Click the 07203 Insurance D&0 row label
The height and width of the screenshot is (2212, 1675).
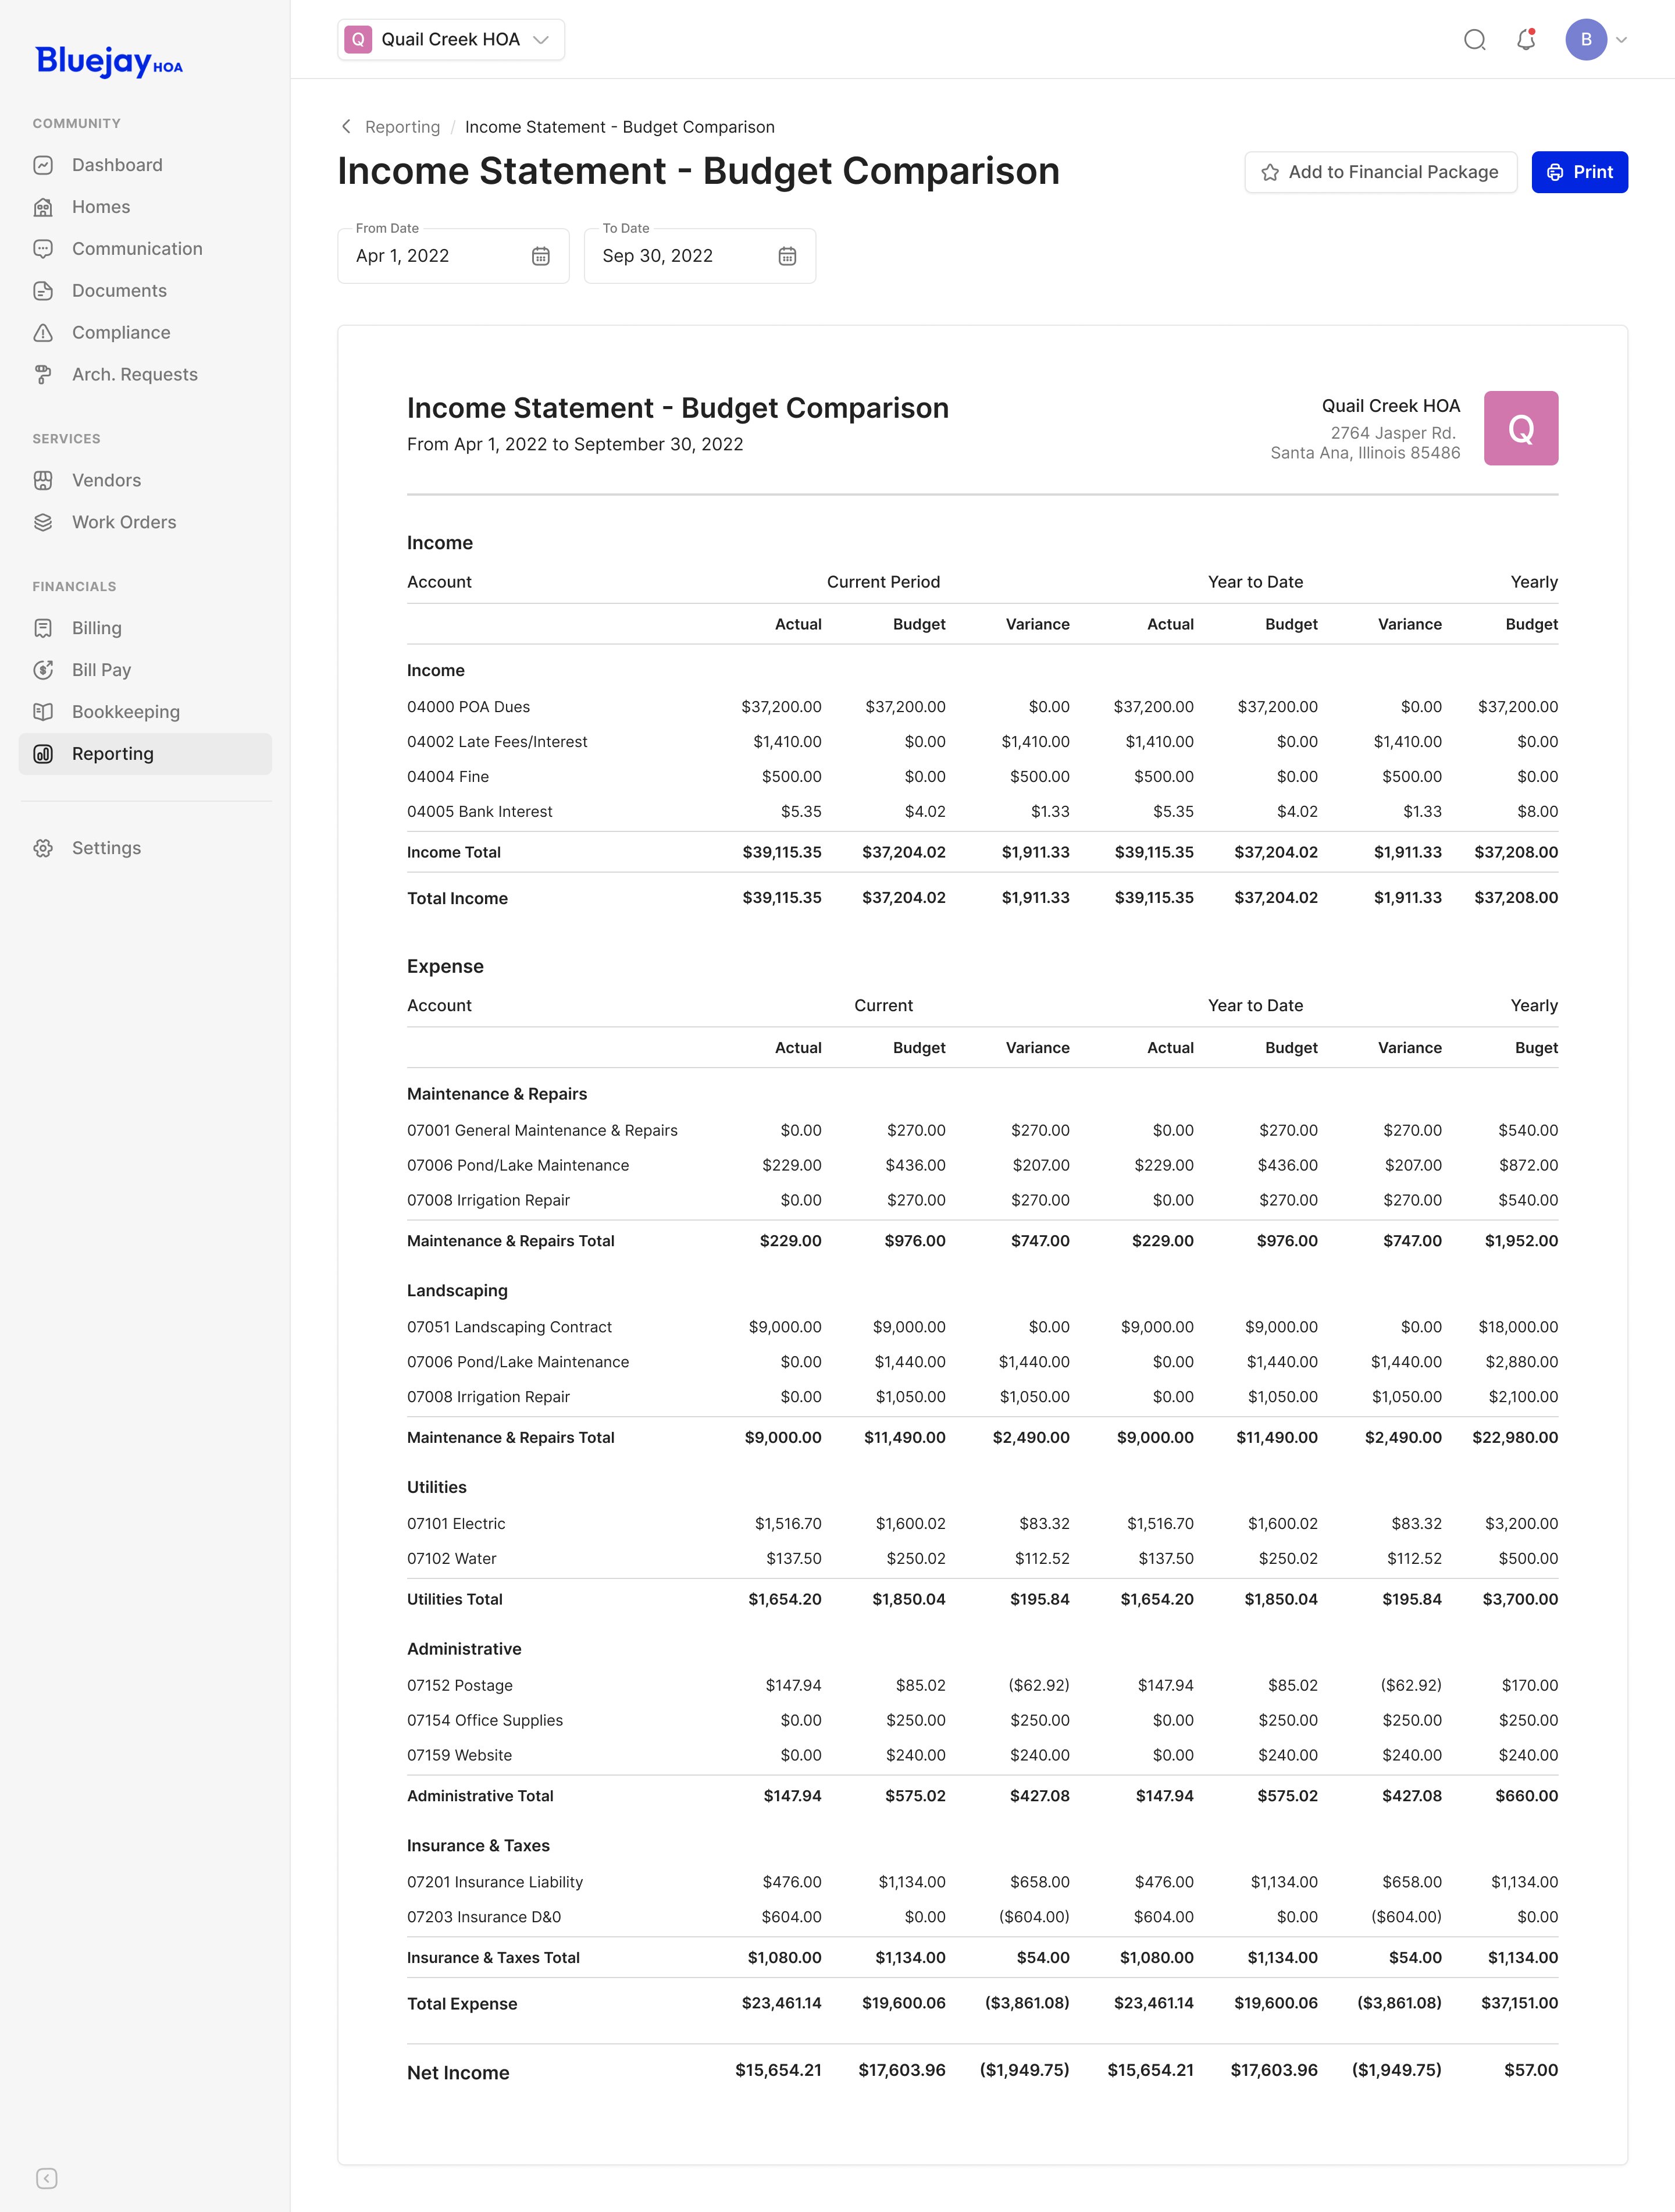click(484, 1917)
